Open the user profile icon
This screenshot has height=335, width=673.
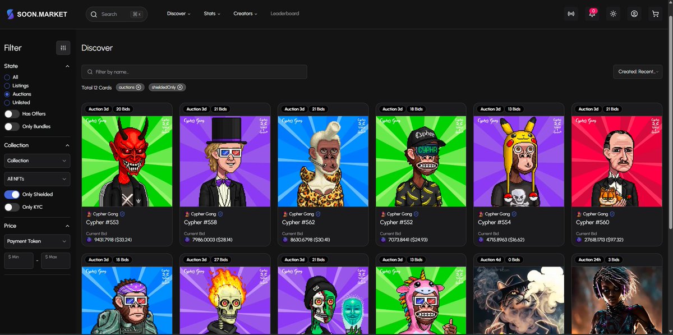click(x=634, y=14)
